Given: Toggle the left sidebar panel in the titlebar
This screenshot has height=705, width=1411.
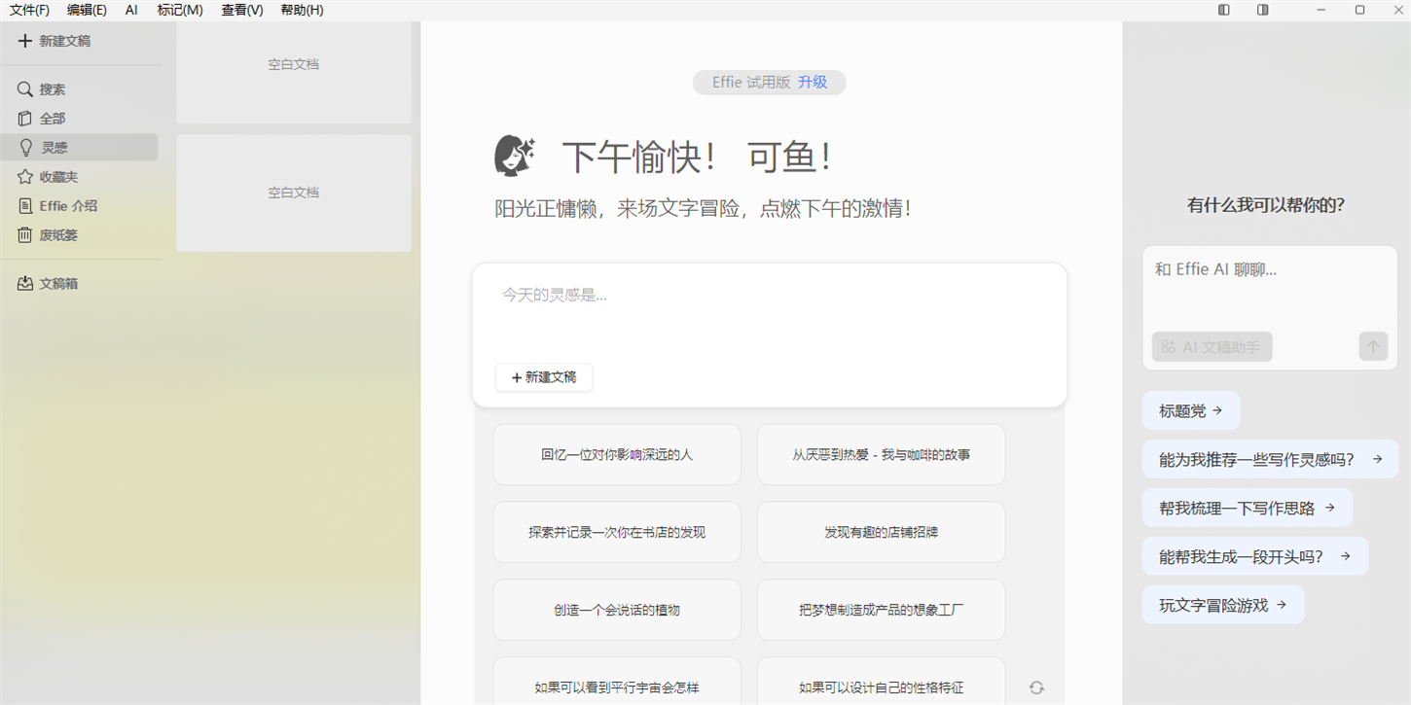Looking at the screenshot, I should tap(1222, 10).
